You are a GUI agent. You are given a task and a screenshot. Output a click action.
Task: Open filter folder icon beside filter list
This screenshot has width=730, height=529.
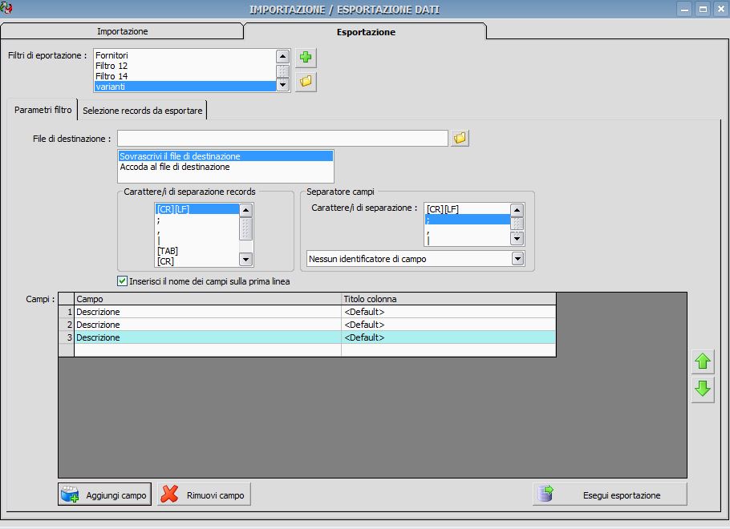pyautogui.click(x=306, y=82)
